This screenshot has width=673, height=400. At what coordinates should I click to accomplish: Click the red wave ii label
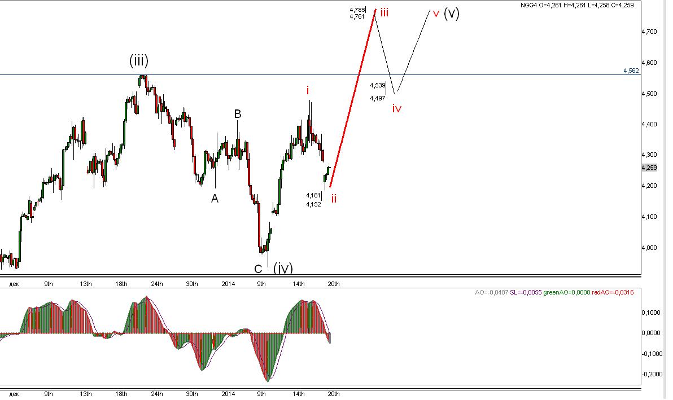pos(334,199)
